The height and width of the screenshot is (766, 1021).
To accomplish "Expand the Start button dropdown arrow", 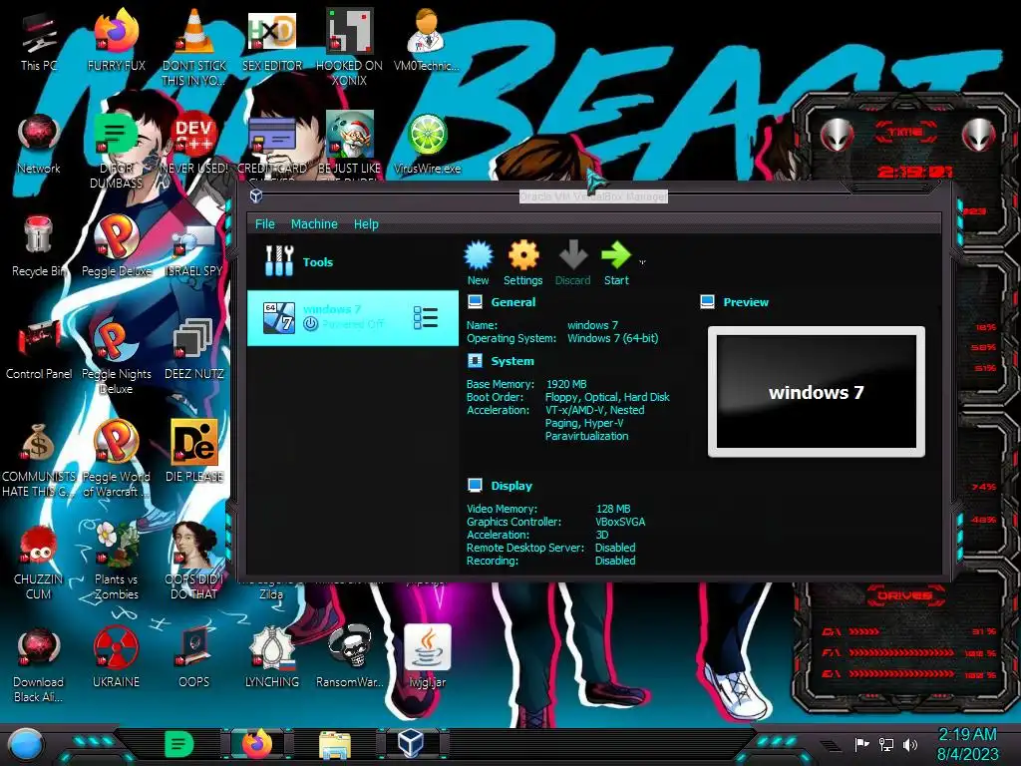I will pos(643,262).
